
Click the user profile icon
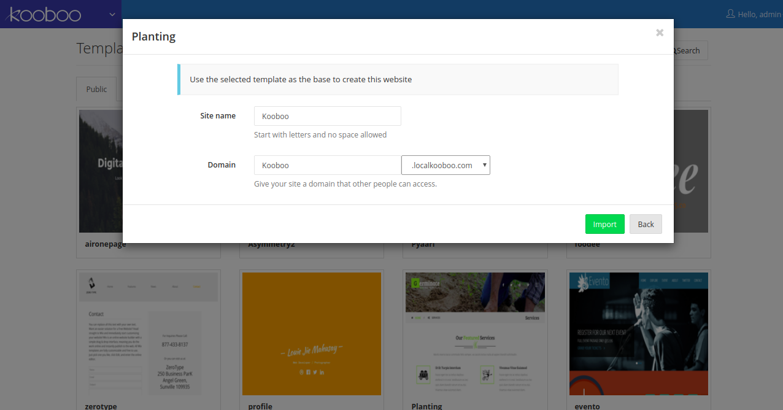[730, 14]
